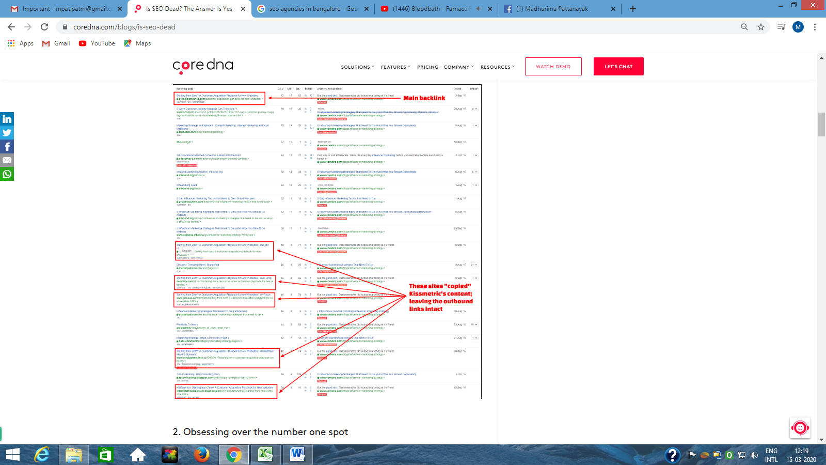Share article on LinkedIn
Image resolution: width=826 pixels, height=465 pixels.
[x=7, y=119]
